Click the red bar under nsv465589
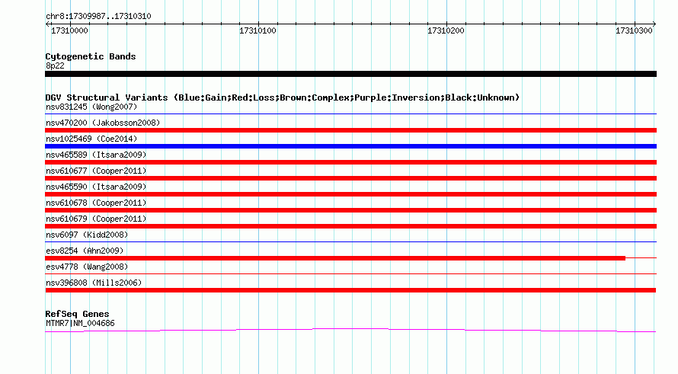Viewport: 678px width, 374px height. tap(350, 162)
